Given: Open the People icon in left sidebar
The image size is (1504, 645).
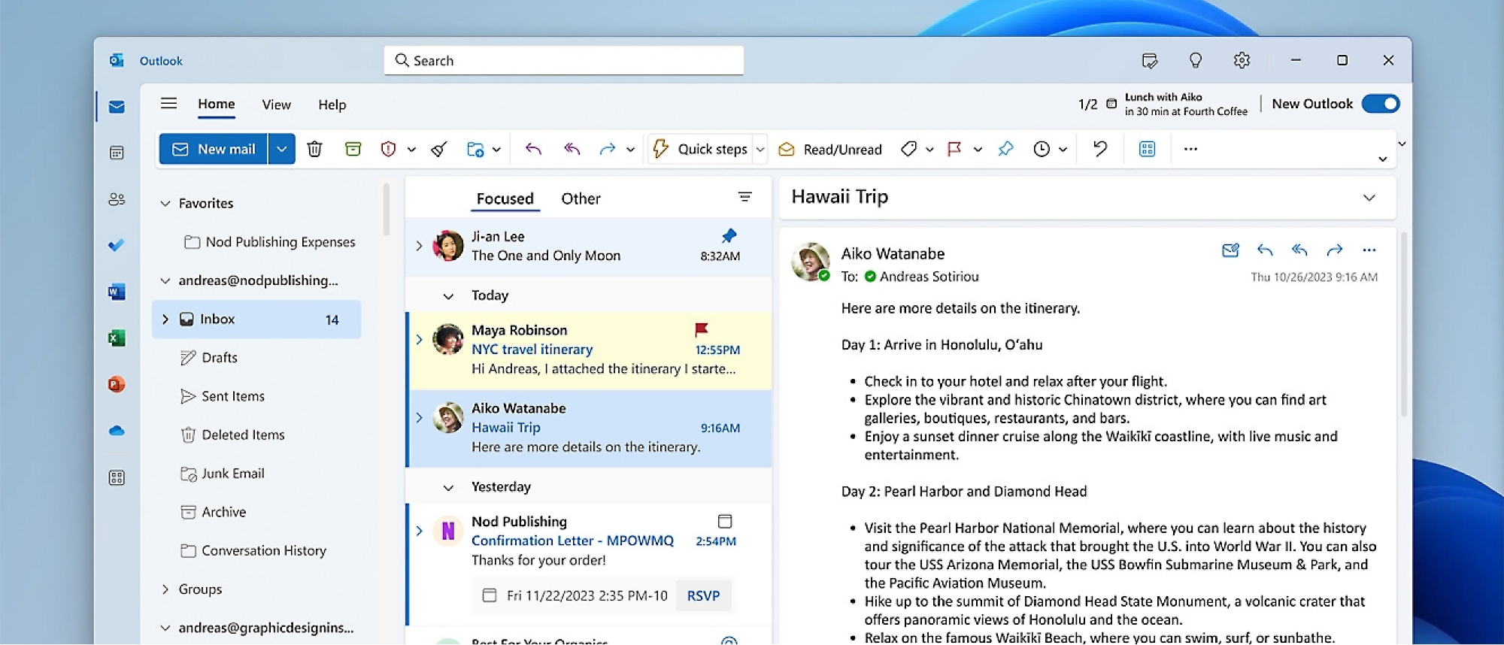Looking at the screenshot, I should tap(117, 199).
